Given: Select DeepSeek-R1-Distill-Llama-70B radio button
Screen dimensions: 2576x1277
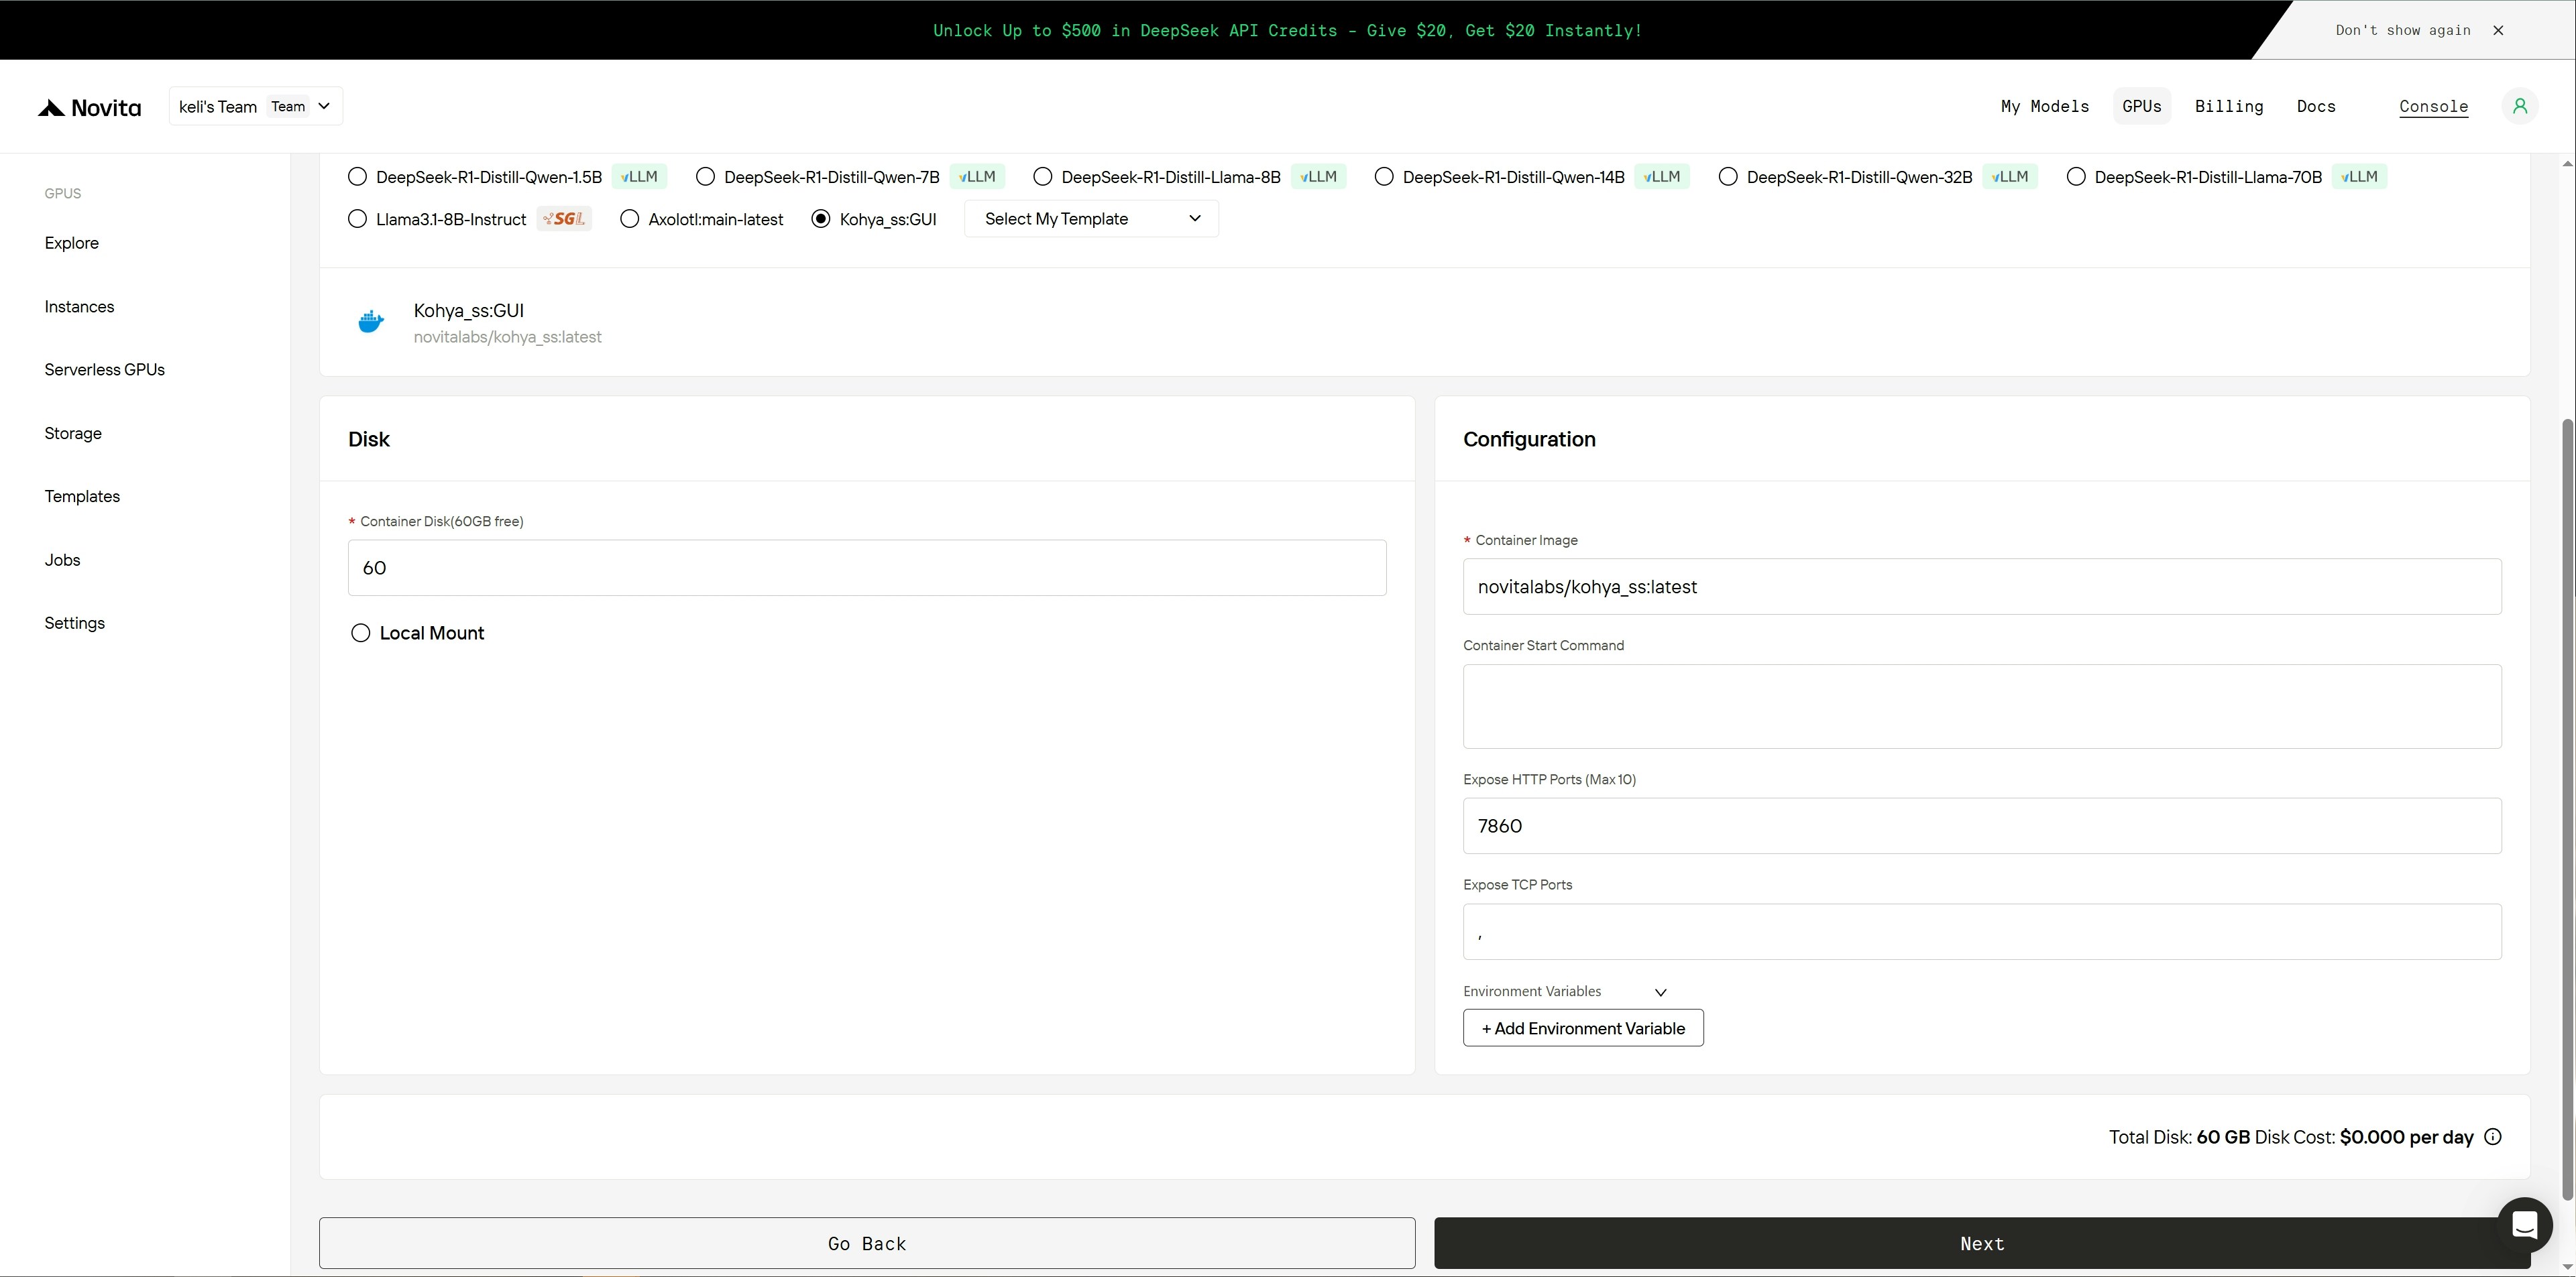Looking at the screenshot, I should point(2076,177).
